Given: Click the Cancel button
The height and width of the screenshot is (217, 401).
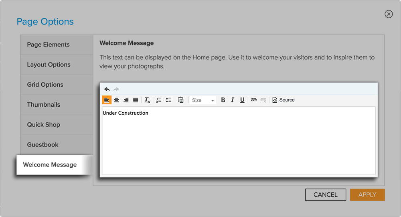Looking at the screenshot, I should [x=326, y=195].
